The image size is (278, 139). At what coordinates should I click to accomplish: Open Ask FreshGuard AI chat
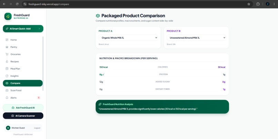click(23, 108)
